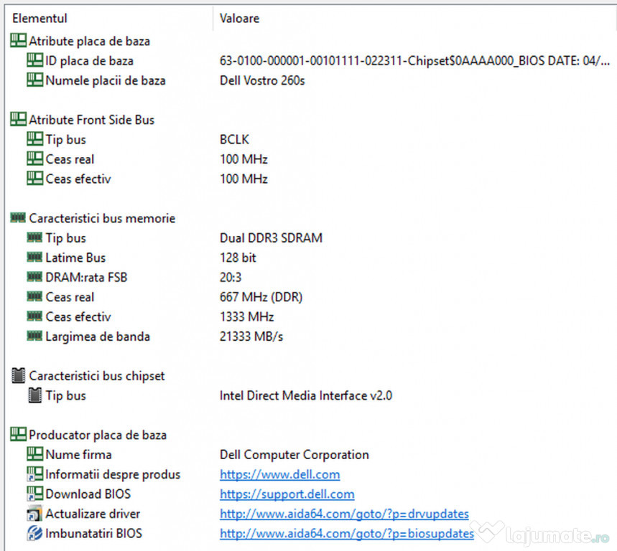Click the memory icon beside Largimea de banda

pos(34,336)
